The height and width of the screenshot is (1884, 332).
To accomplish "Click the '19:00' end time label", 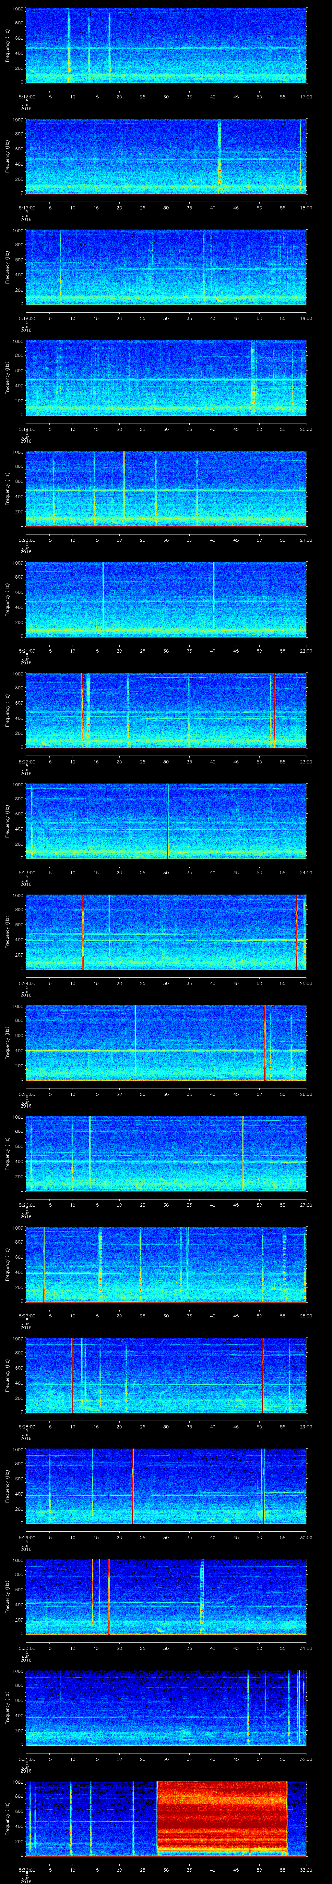I will point(306,318).
